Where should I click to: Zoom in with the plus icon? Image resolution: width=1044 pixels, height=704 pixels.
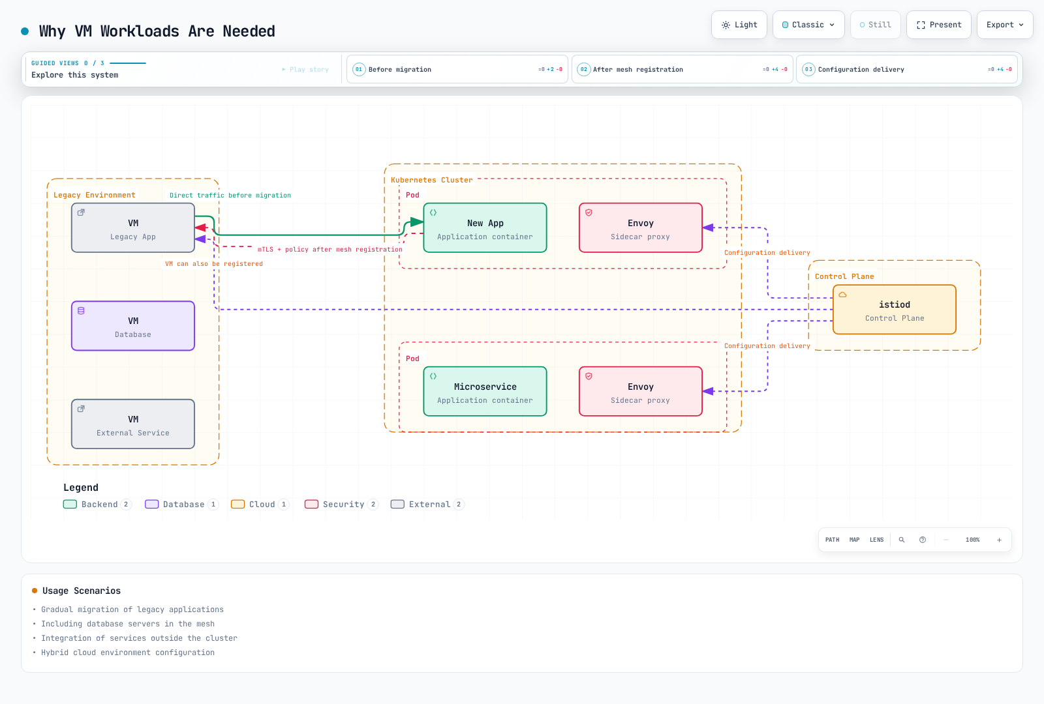999,540
